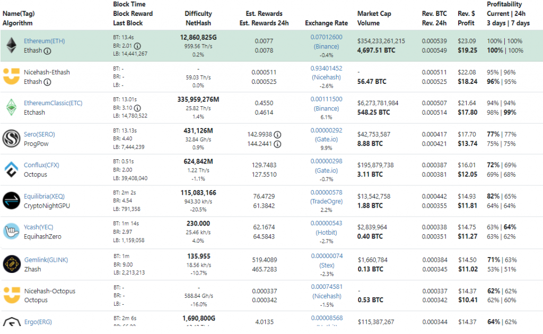Viewport: 543px width, 334px height.
Task: Click info icon next to Ethereum's Ethash
Action: tap(48, 51)
